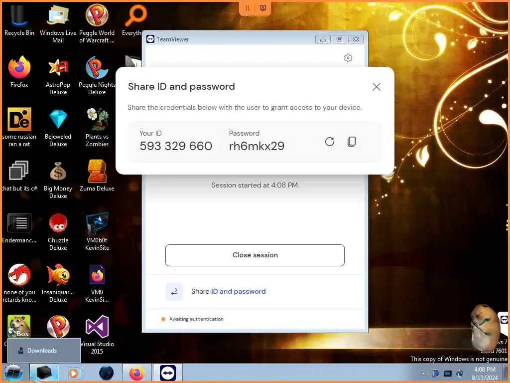
Task: Click the Downloads tooltip popup
Action: coord(44,351)
